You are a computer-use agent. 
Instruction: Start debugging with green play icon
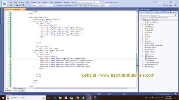coord(54,5)
